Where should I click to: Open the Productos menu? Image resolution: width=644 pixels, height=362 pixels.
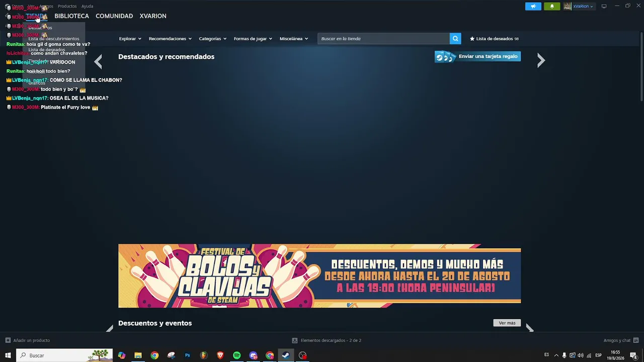pos(67,7)
